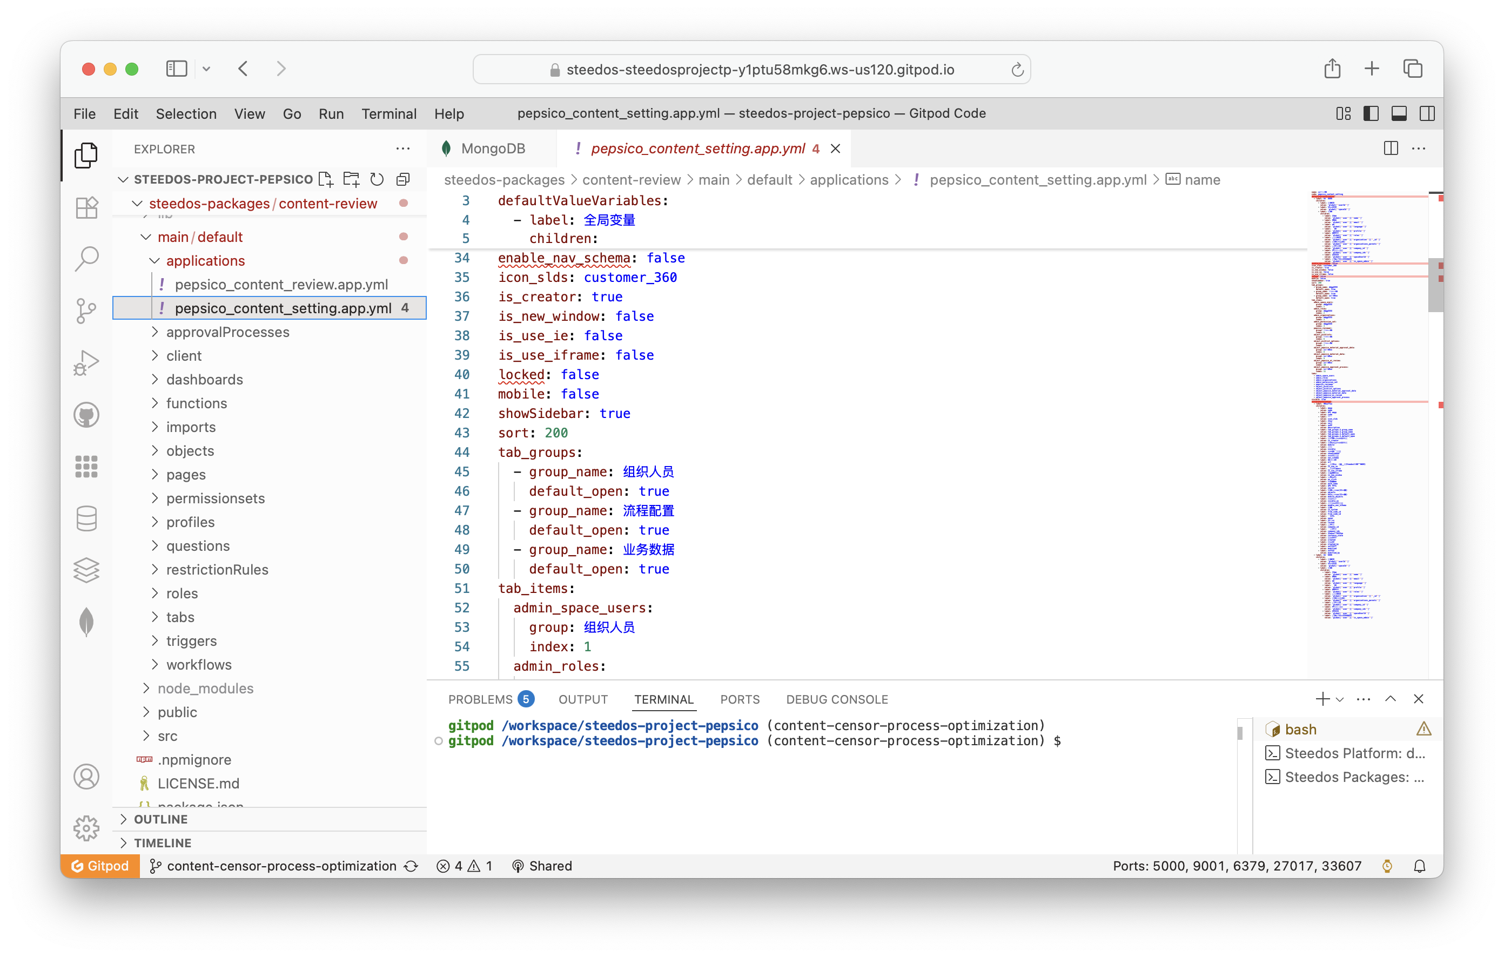The width and height of the screenshot is (1504, 958).
Task: Split the editor to the right
Action: tap(1391, 148)
